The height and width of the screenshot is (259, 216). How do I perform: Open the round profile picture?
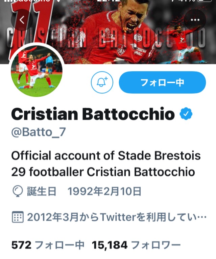37,71
